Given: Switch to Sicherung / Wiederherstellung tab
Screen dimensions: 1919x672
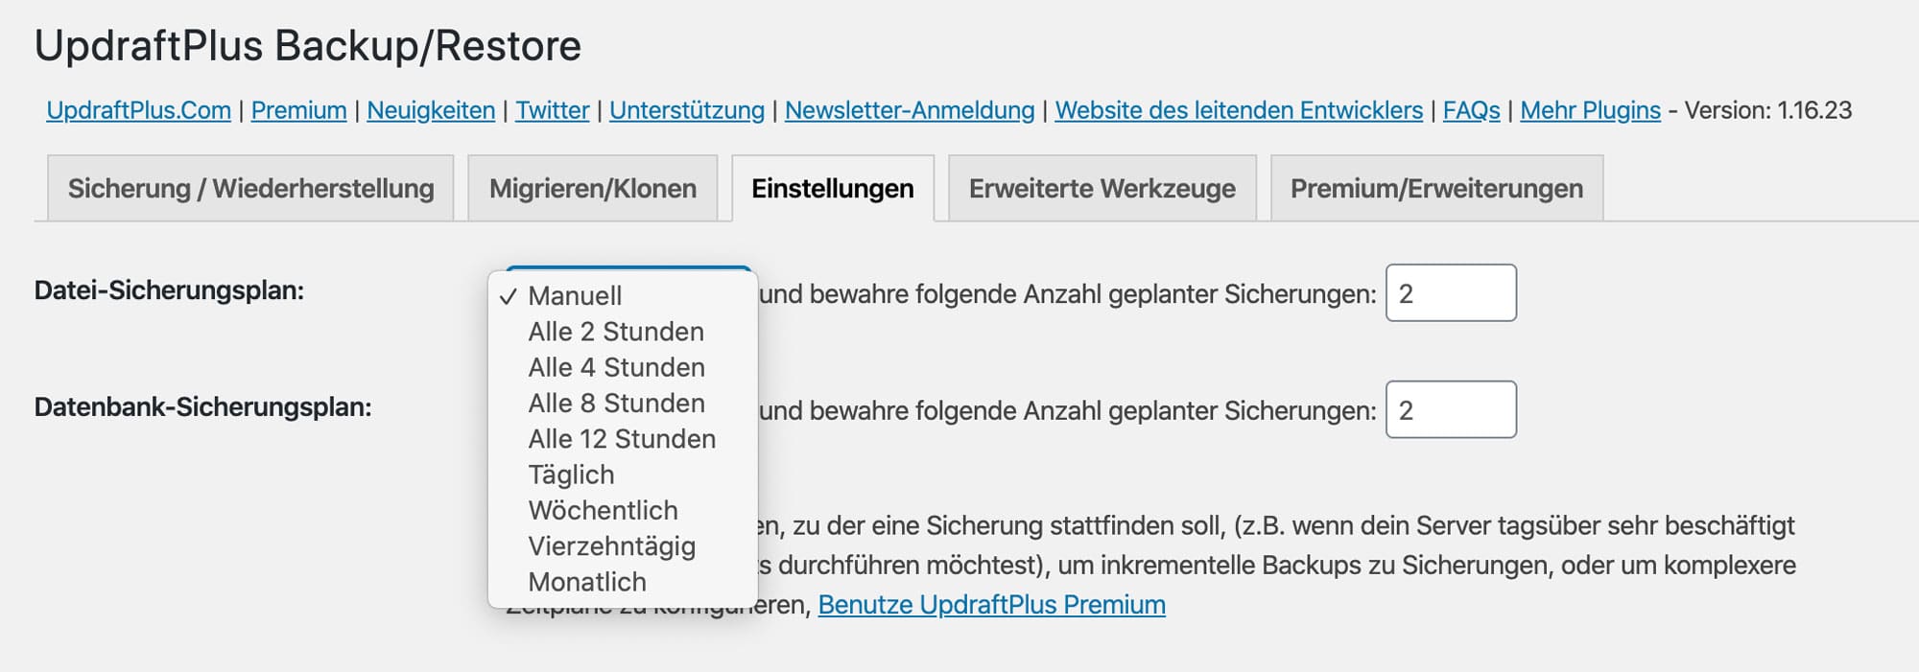Looking at the screenshot, I should pyautogui.click(x=250, y=188).
